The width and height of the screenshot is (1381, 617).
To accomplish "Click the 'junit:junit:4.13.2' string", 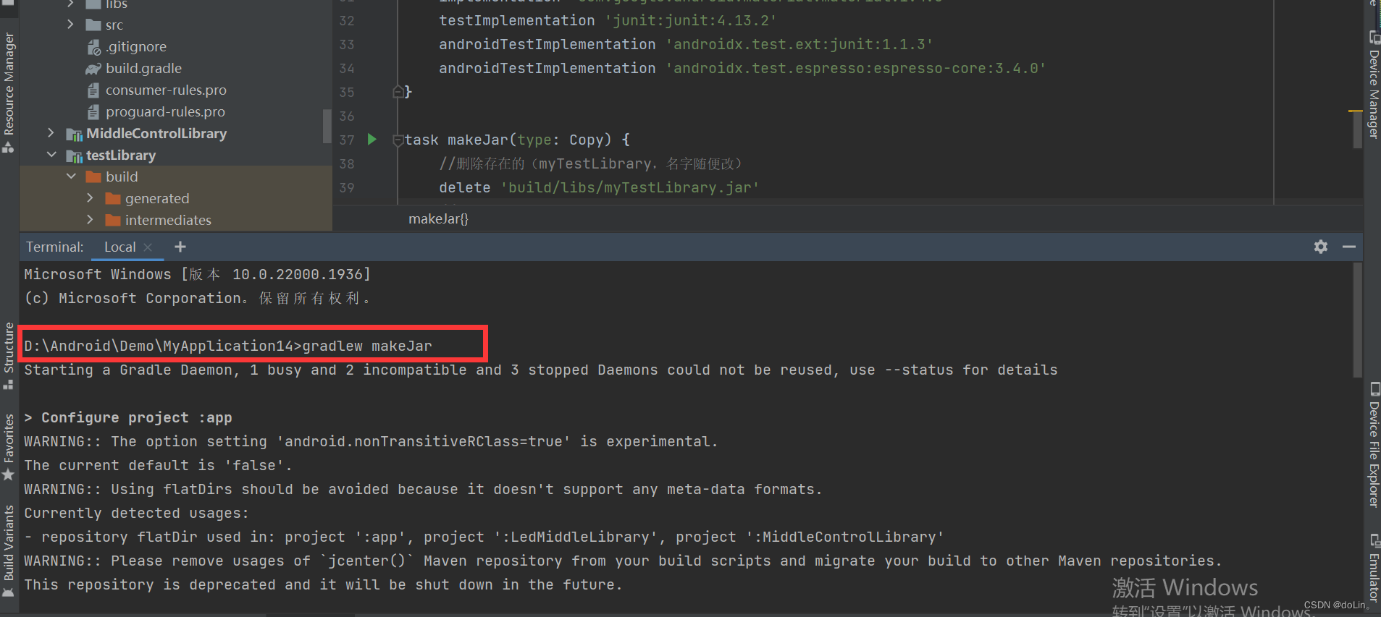I will coord(690,20).
